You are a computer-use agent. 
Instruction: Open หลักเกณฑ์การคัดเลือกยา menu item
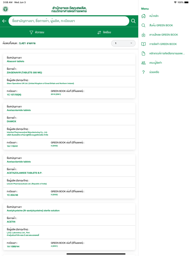coord(167,53)
